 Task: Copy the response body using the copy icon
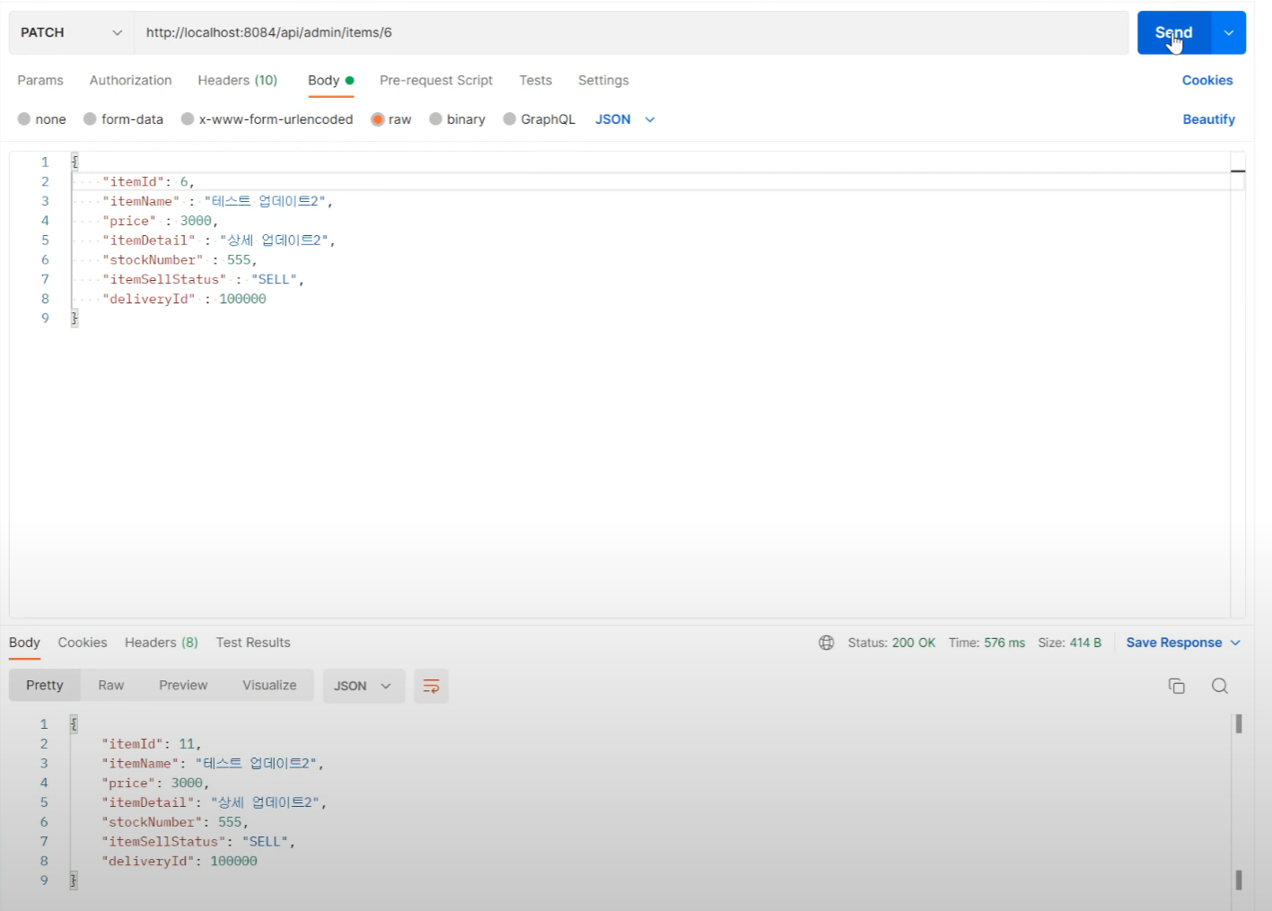(1177, 685)
